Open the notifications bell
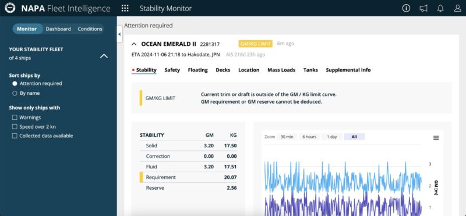466x216 pixels. pyautogui.click(x=440, y=8)
